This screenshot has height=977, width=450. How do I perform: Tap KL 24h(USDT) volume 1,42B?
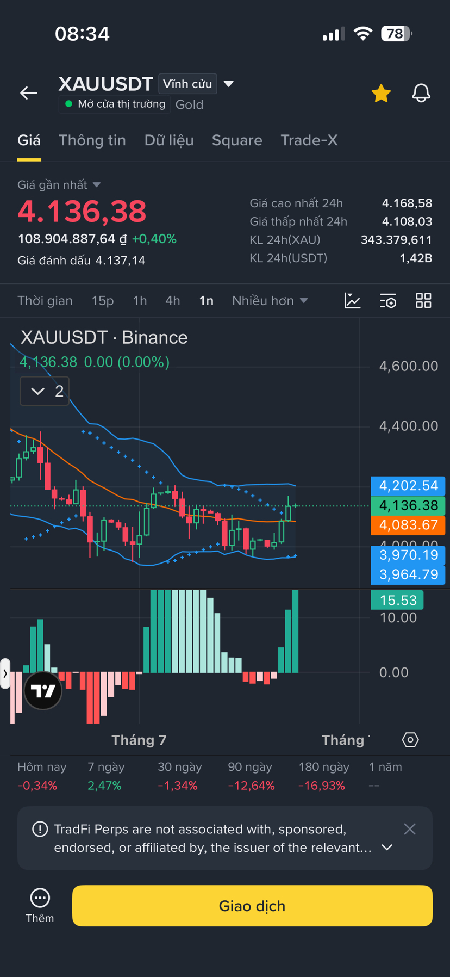pos(416,258)
